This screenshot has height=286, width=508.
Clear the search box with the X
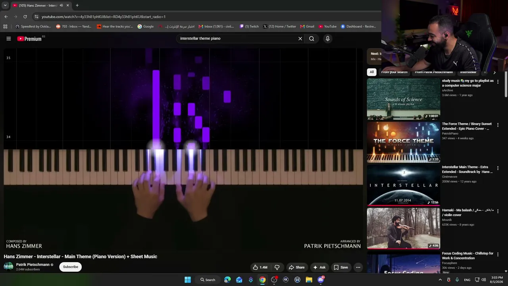[x=300, y=39]
